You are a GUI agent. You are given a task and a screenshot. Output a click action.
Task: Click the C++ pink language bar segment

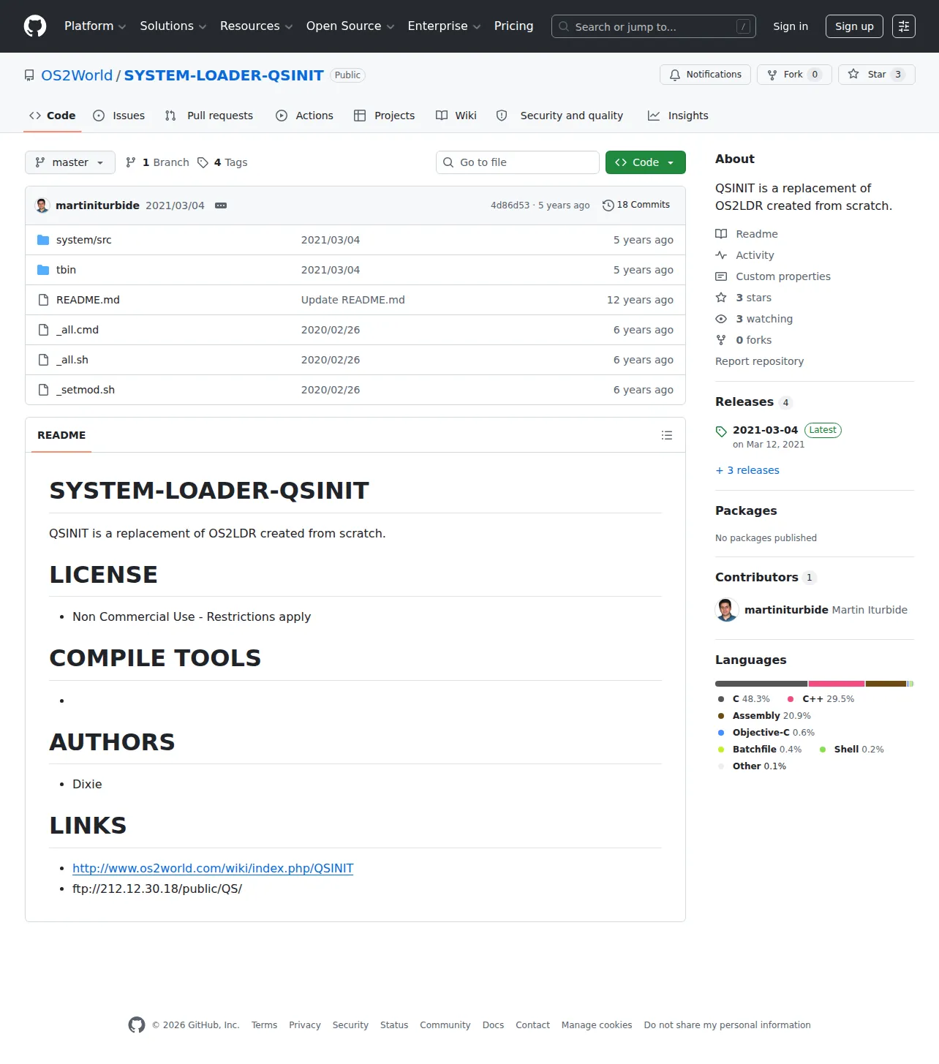coord(837,684)
